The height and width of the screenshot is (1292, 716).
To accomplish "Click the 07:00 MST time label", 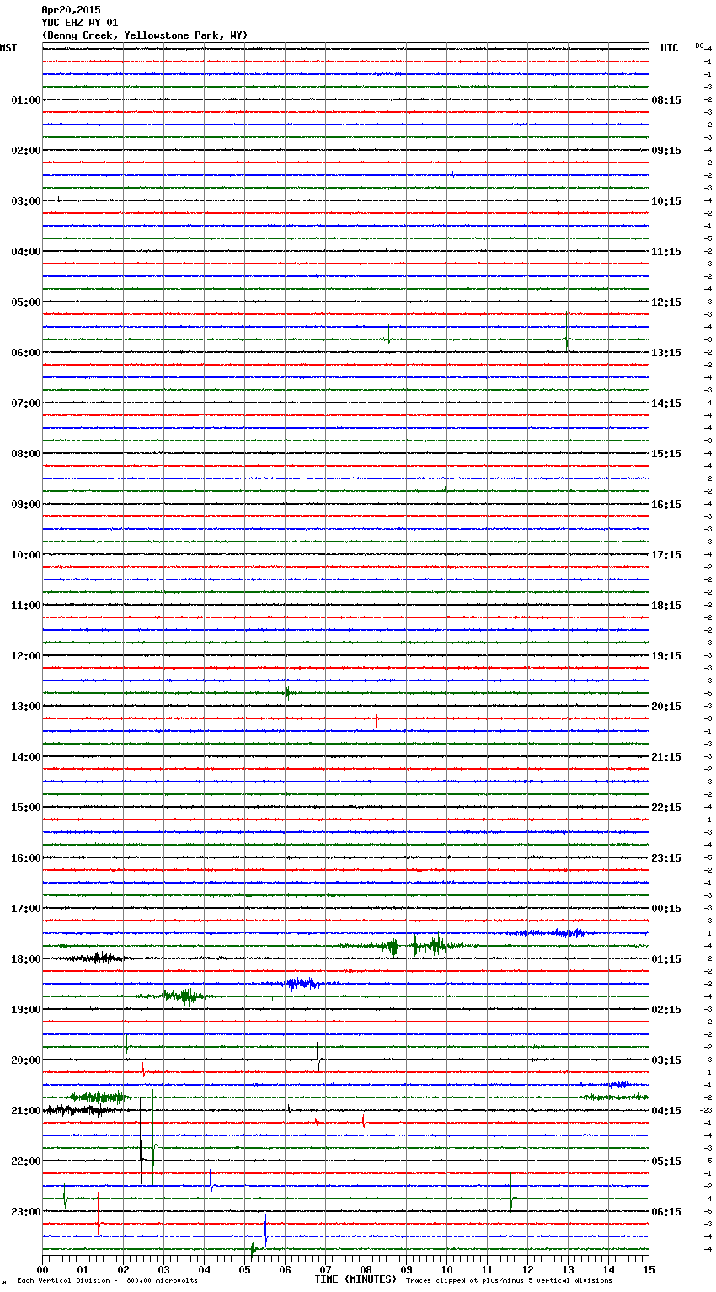I will [x=26, y=403].
